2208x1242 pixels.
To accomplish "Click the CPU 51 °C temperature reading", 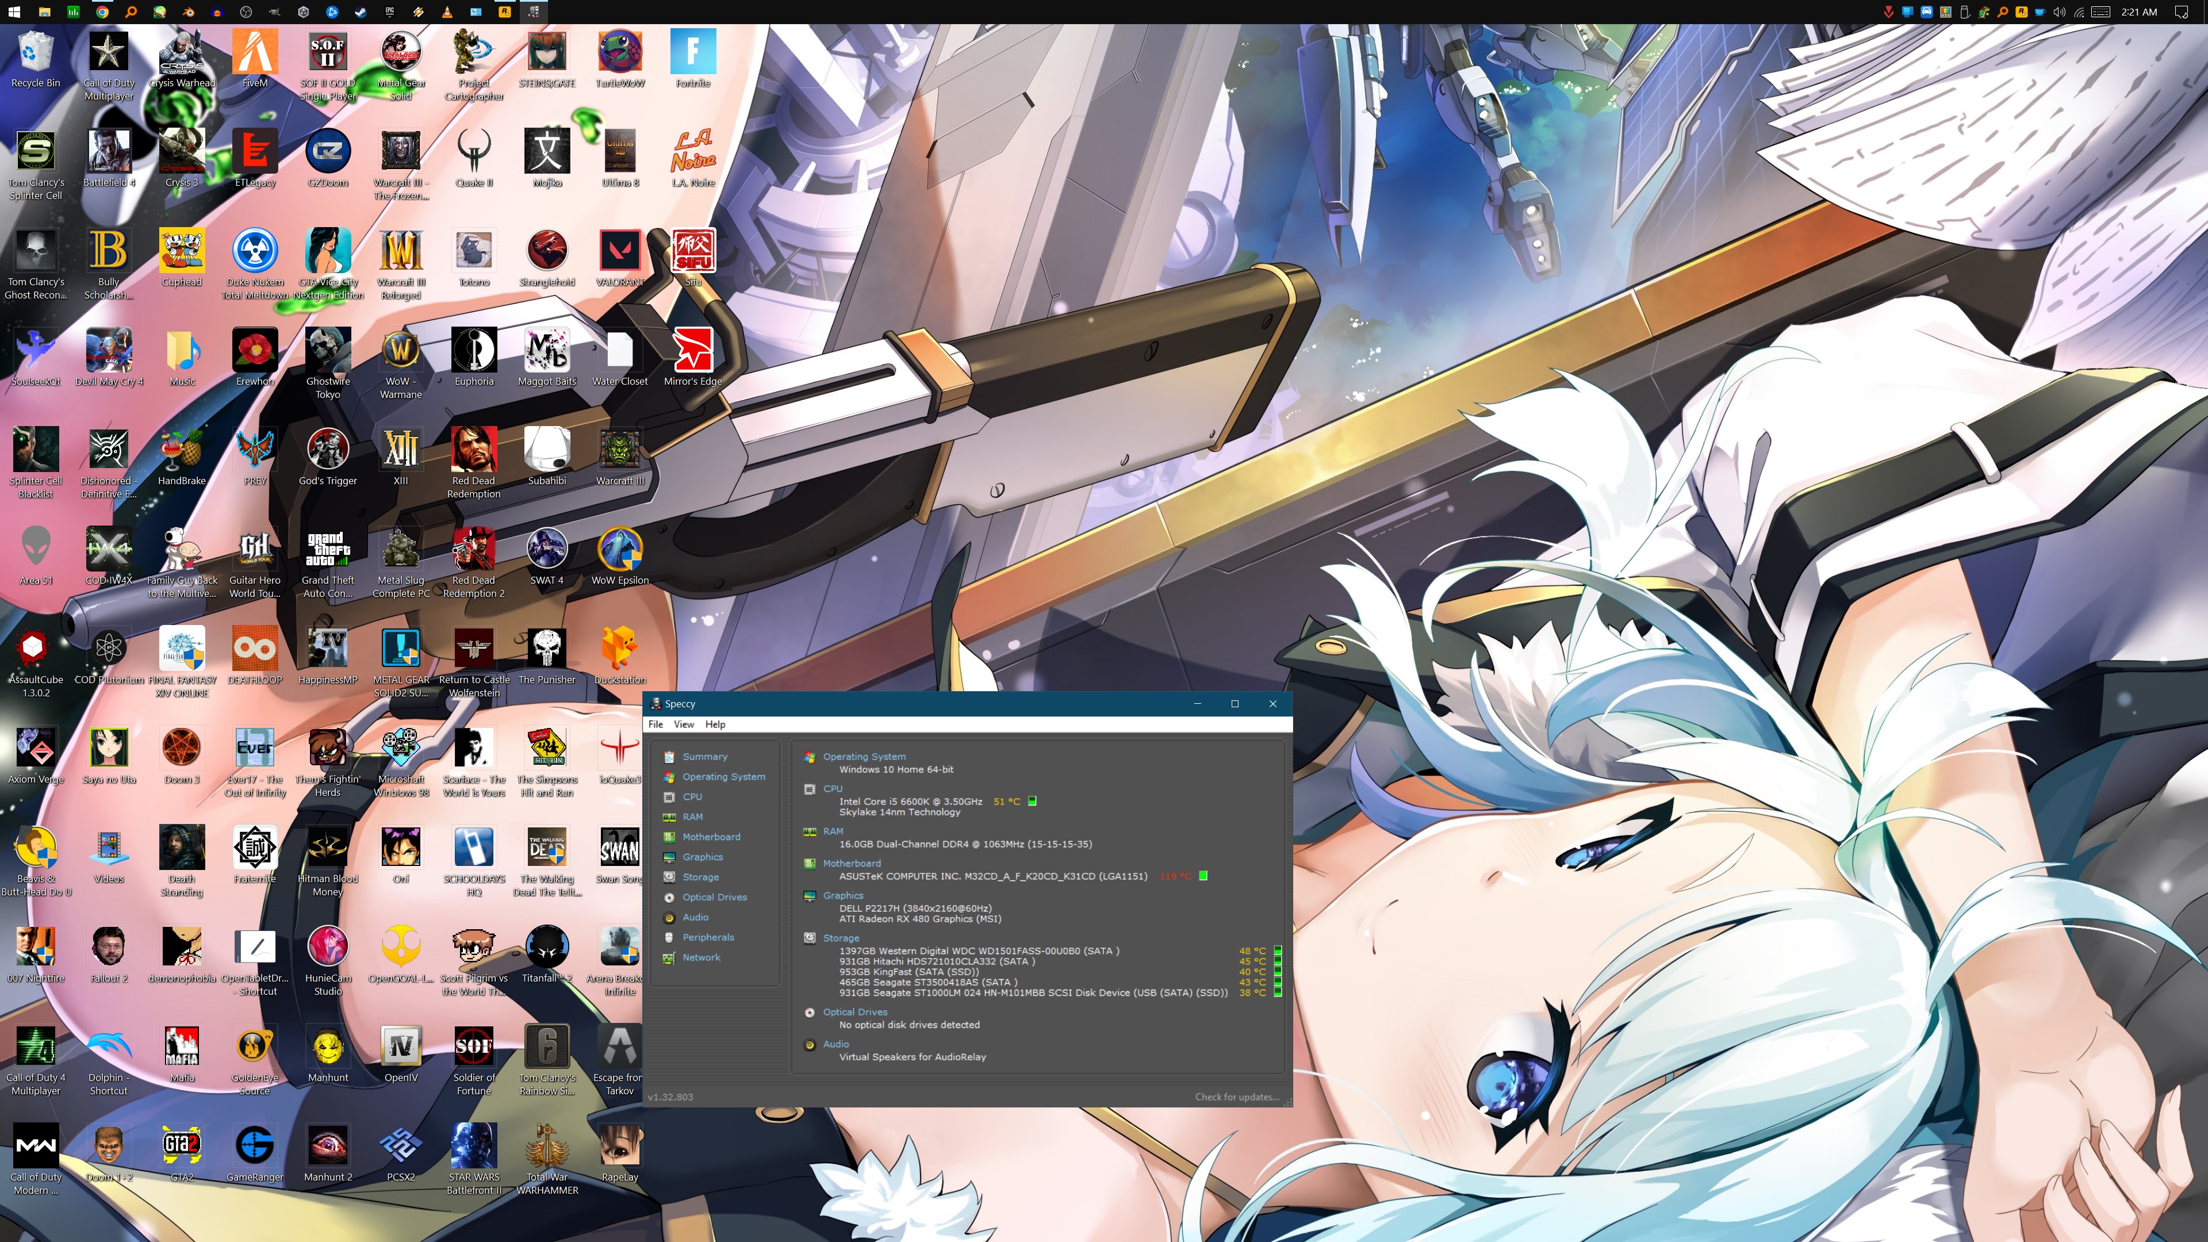I will (x=1006, y=802).
